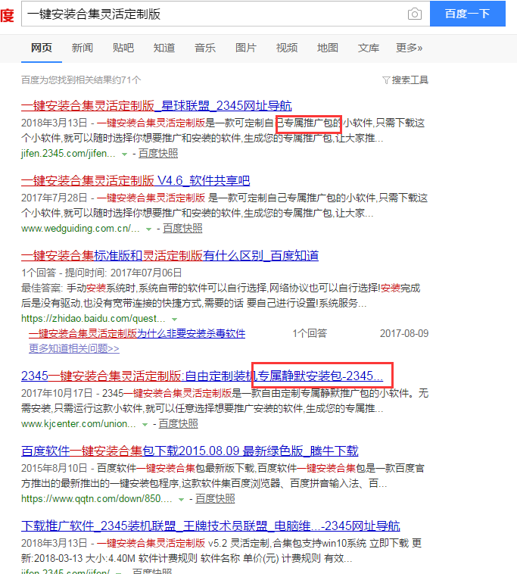Switch to the 图片 tab
Image resolution: width=517 pixels, height=574 pixels.
[246, 48]
